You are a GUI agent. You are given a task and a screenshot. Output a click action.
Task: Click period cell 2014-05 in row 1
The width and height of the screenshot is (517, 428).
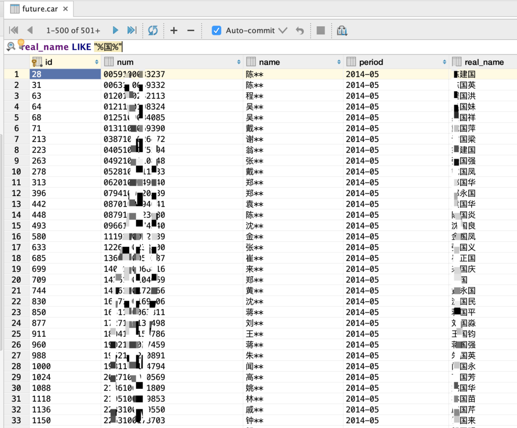pyautogui.click(x=396, y=74)
